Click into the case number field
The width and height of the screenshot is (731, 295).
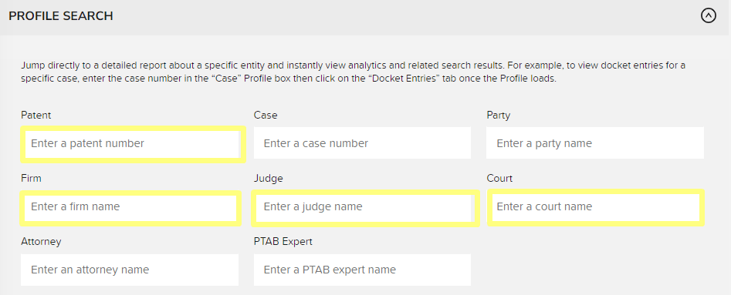coord(362,143)
